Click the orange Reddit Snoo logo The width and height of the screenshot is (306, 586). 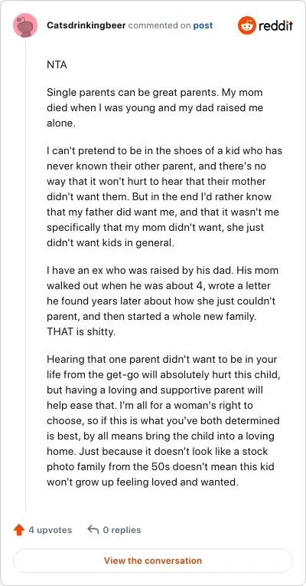(x=247, y=25)
